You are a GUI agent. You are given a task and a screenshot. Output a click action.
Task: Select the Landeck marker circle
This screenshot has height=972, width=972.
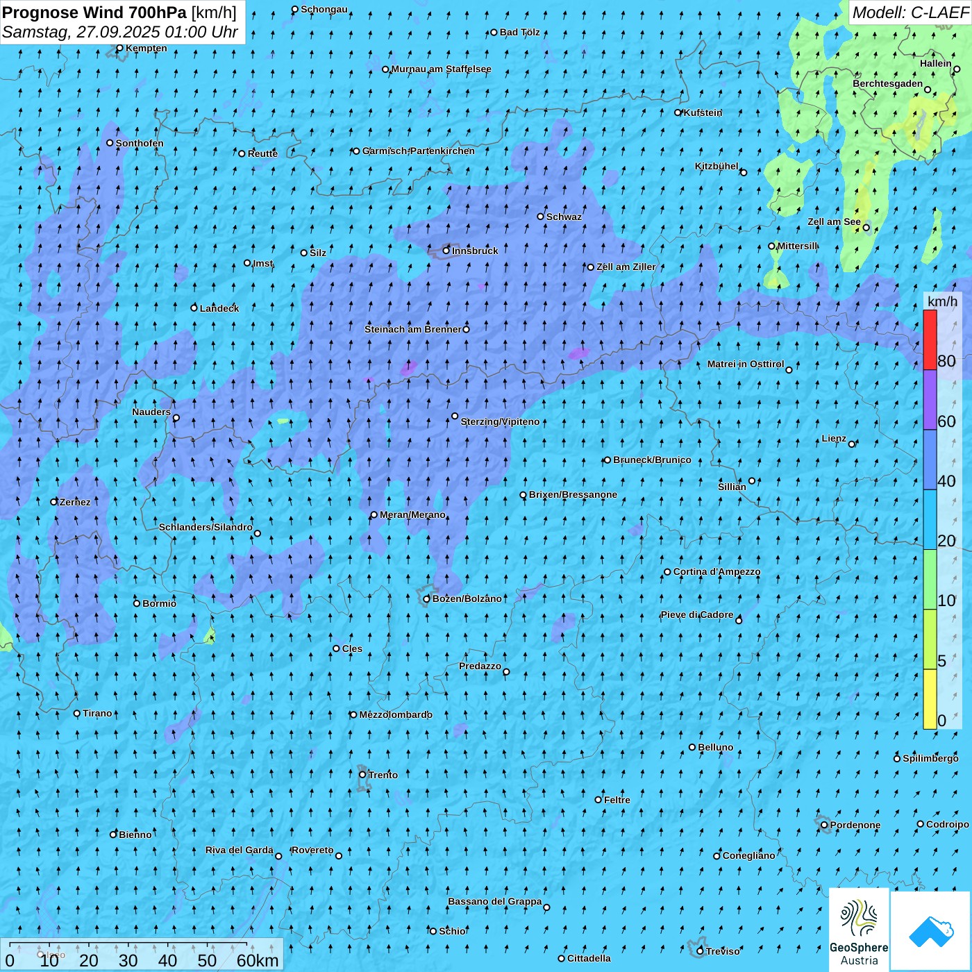(x=194, y=308)
